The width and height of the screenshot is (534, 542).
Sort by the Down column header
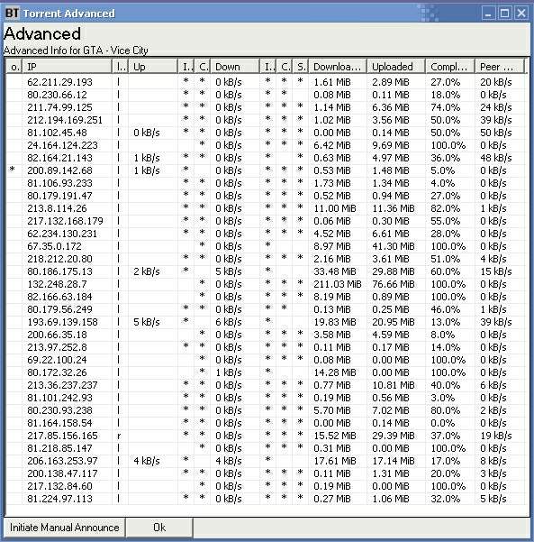[x=235, y=67]
